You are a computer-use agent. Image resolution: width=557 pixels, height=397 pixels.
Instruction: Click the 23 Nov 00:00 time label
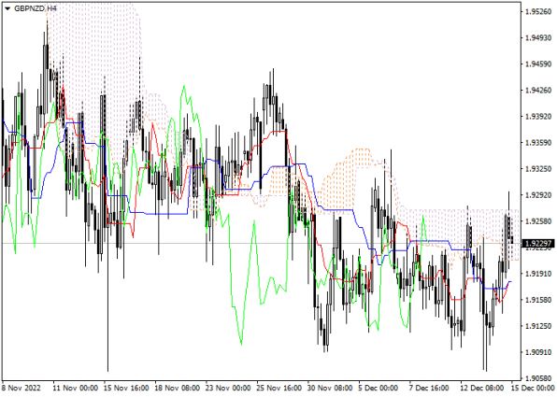pyautogui.click(x=229, y=388)
